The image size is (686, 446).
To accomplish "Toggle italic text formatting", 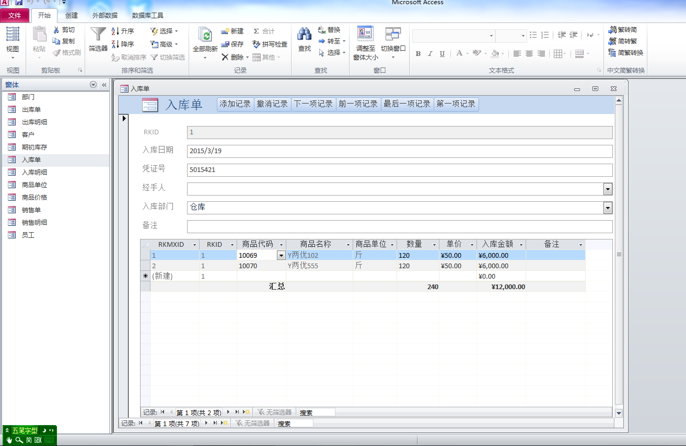I will pyautogui.click(x=430, y=54).
